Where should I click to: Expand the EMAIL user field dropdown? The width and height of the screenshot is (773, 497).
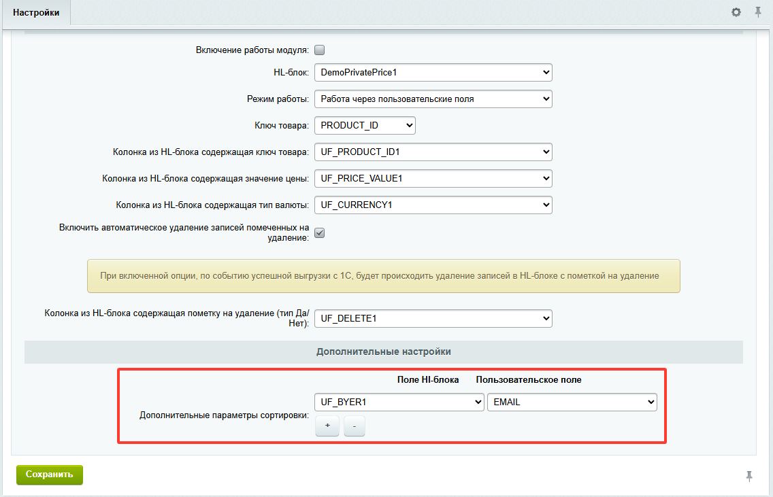[x=572, y=402]
